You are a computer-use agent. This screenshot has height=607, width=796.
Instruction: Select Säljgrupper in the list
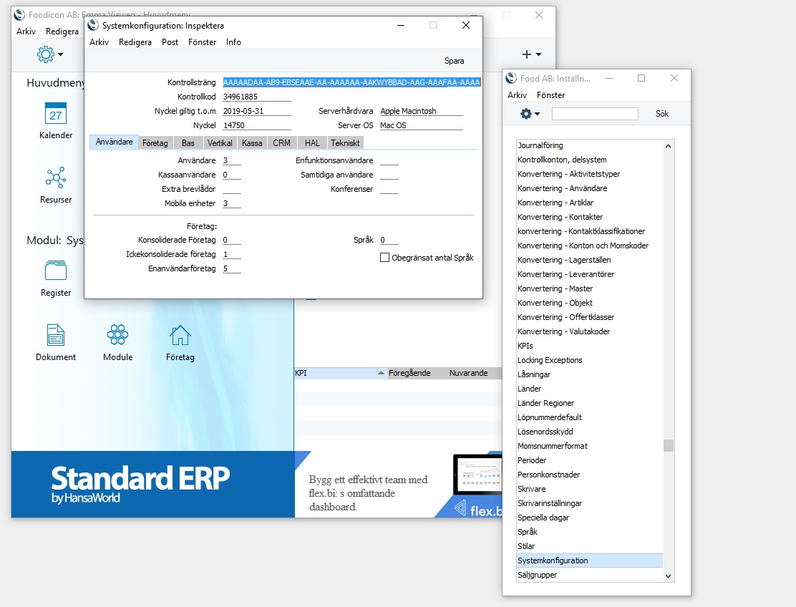(x=589, y=575)
